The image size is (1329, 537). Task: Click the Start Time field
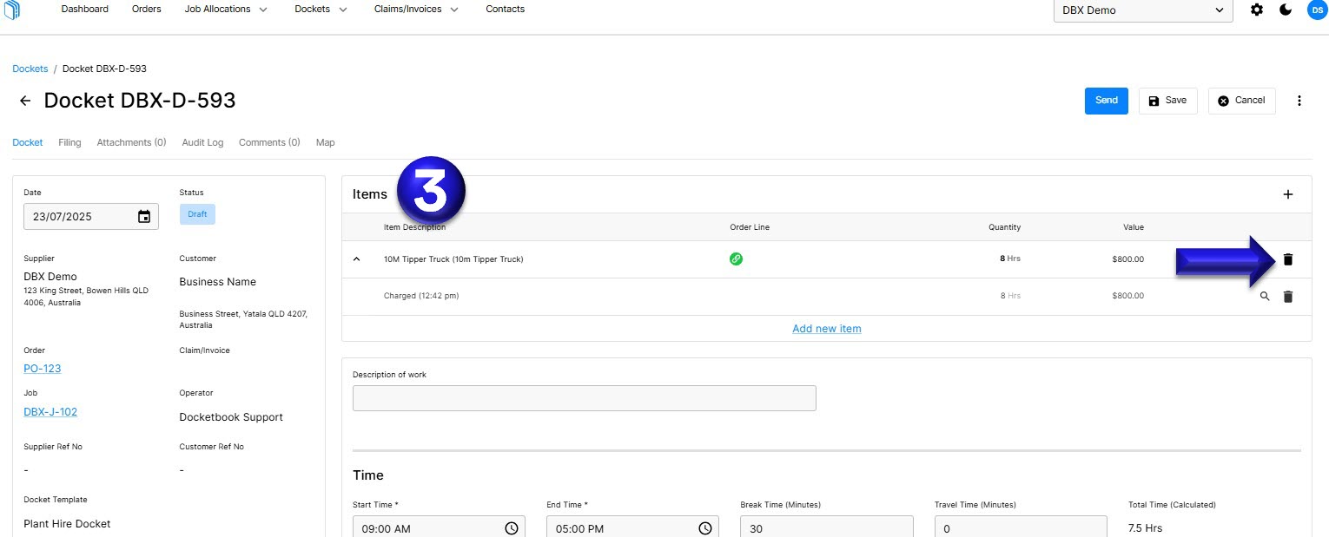tap(439, 527)
